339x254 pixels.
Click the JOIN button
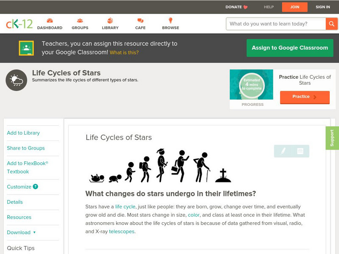click(x=295, y=7)
